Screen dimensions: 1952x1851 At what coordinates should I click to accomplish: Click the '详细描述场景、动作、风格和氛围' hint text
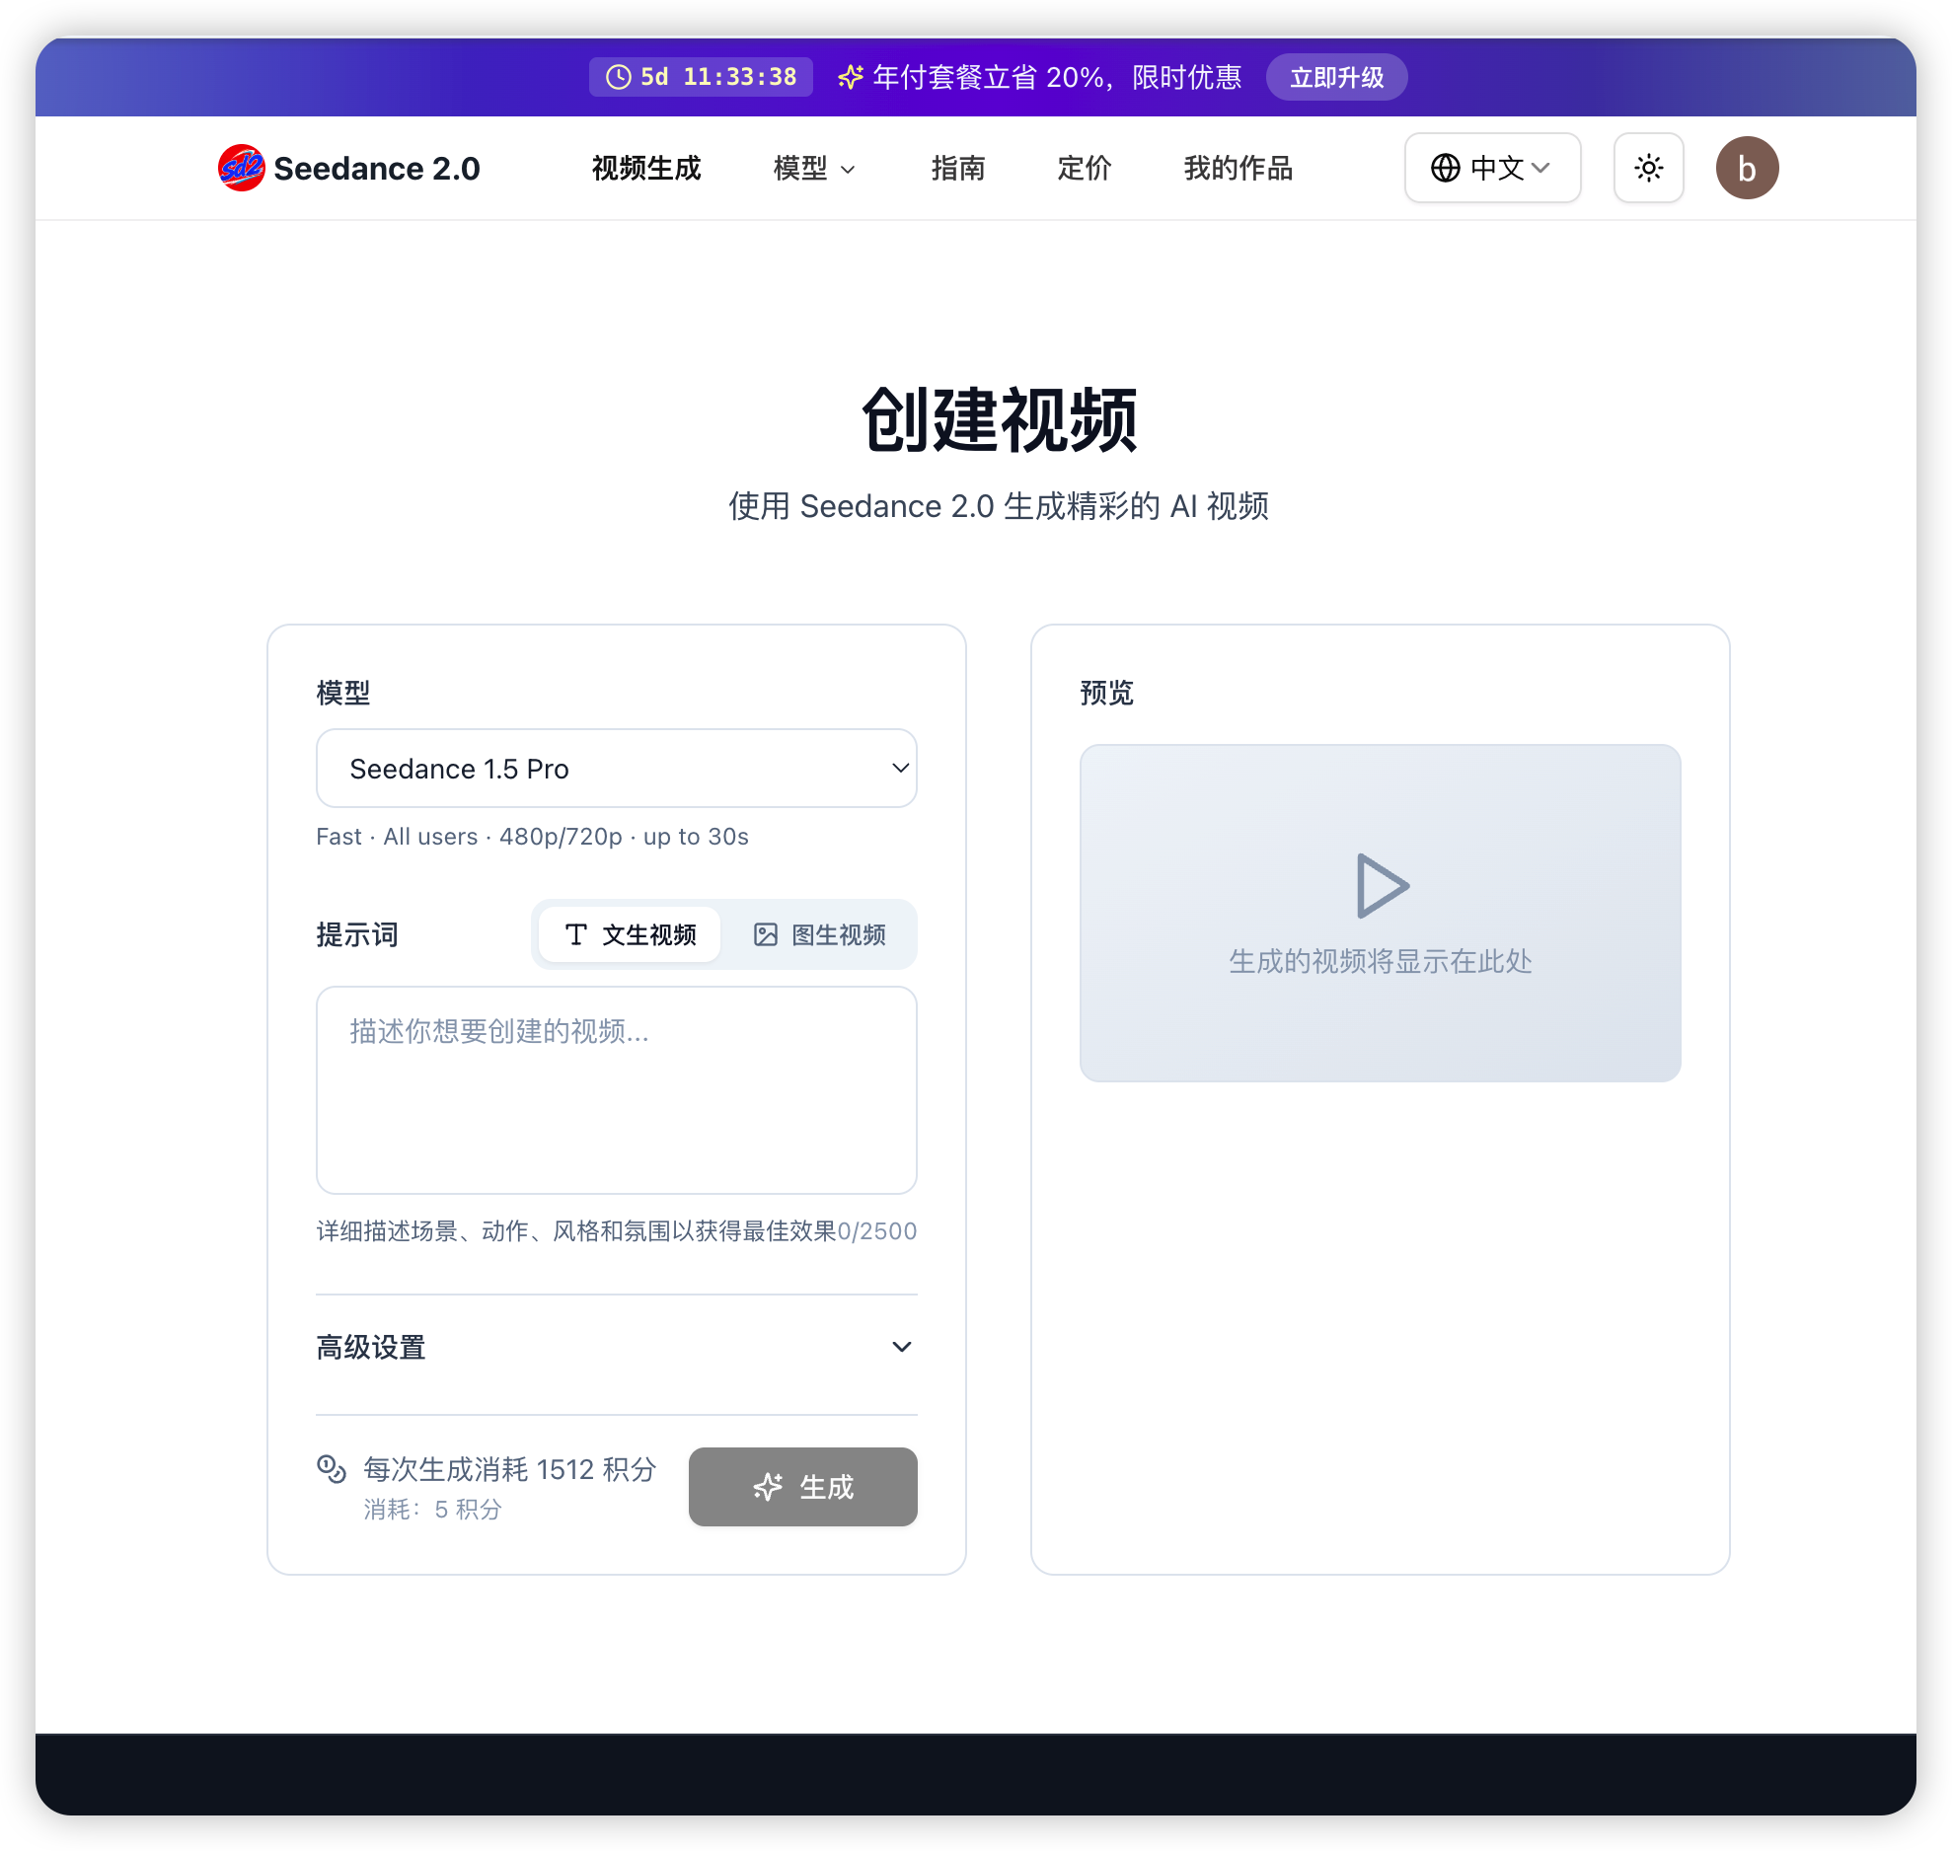[x=576, y=1231]
